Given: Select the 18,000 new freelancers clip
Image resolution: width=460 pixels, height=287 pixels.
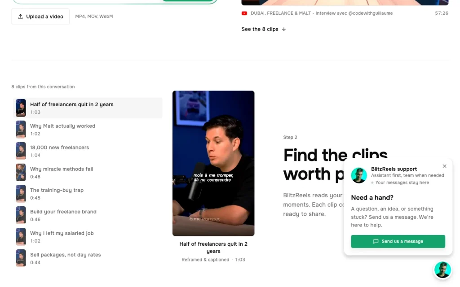Looking at the screenshot, I should (x=88, y=151).
